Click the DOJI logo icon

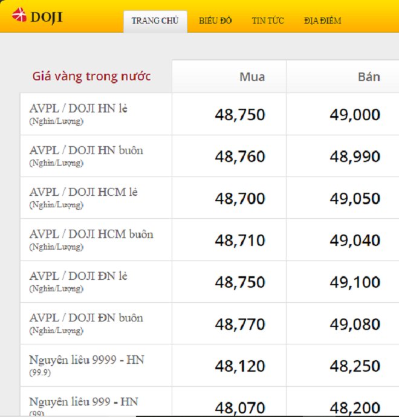pyautogui.click(x=19, y=15)
